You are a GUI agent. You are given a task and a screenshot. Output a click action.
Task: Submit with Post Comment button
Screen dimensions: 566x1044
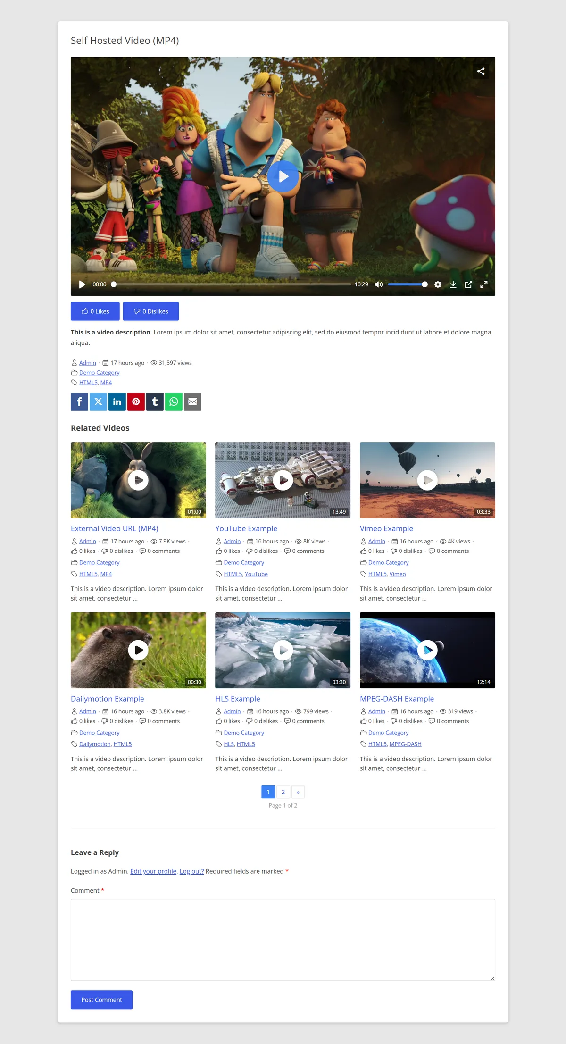click(101, 1000)
